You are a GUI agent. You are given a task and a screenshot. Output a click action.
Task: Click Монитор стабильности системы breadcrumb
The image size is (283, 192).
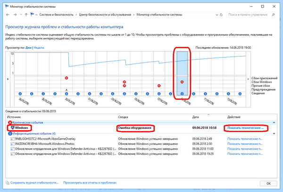click(x=159, y=15)
